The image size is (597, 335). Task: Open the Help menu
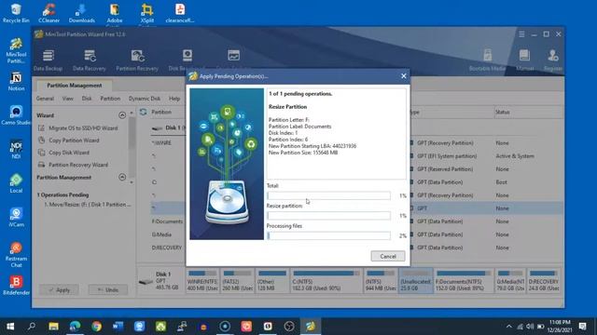[174, 99]
